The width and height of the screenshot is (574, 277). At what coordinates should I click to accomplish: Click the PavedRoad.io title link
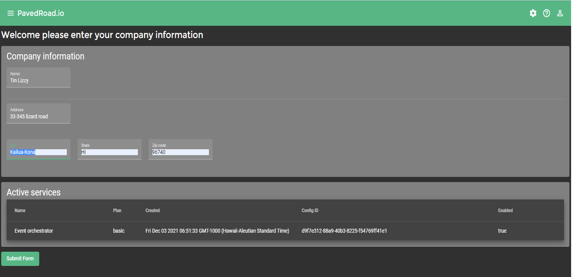tap(41, 13)
